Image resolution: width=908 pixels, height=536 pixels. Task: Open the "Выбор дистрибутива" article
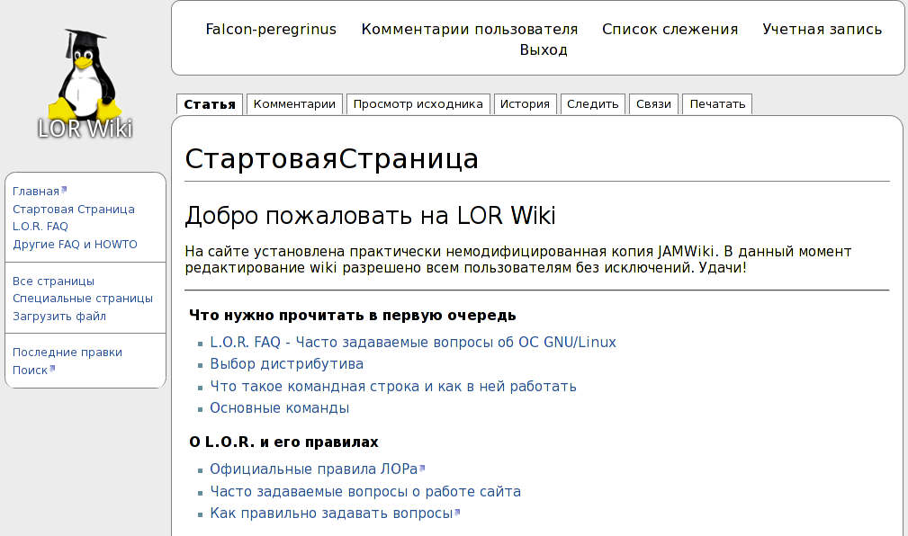[x=285, y=363]
